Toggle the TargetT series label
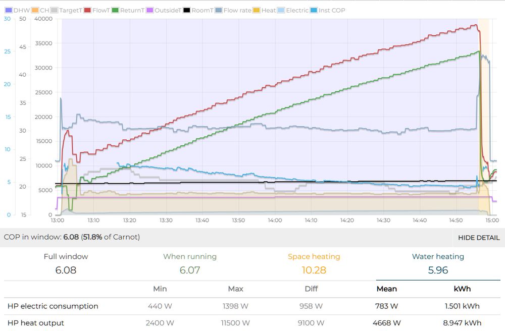The height and width of the screenshot is (331, 505). pyautogui.click(x=71, y=10)
